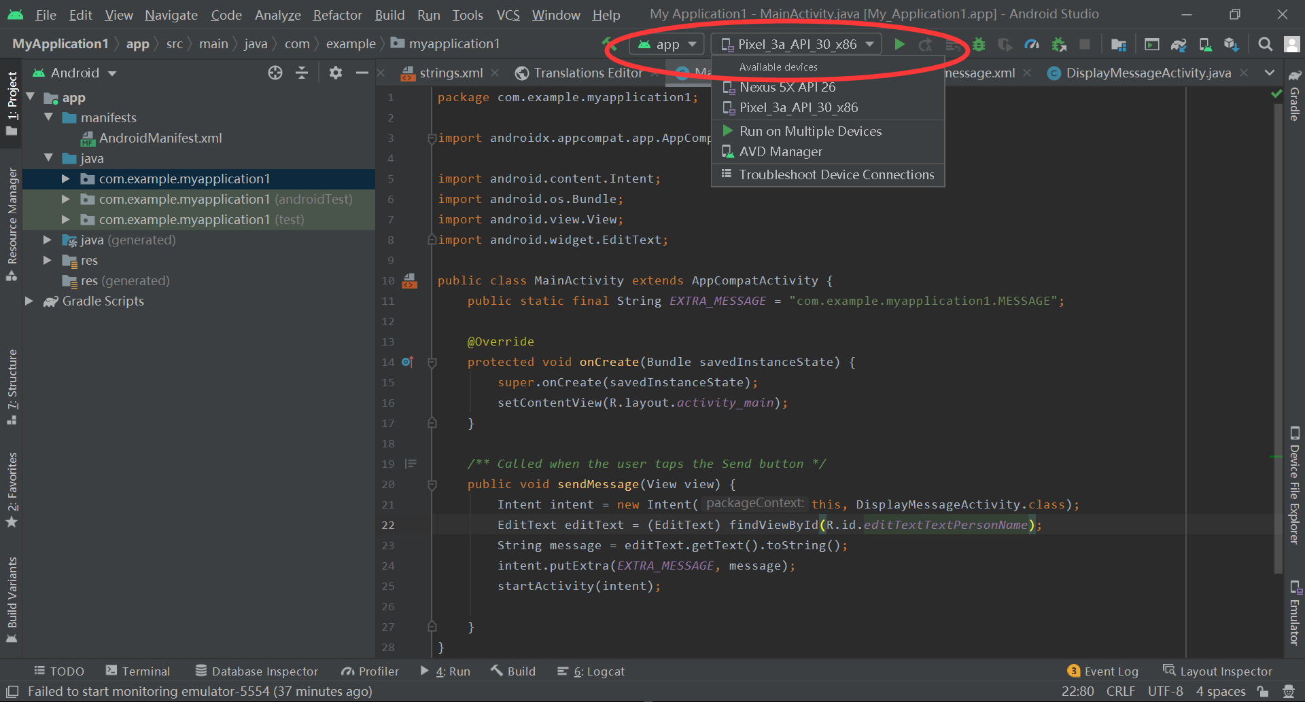Open the Profile app gauge icon
Screen dimensions: 1305x702
[1032, 44]
